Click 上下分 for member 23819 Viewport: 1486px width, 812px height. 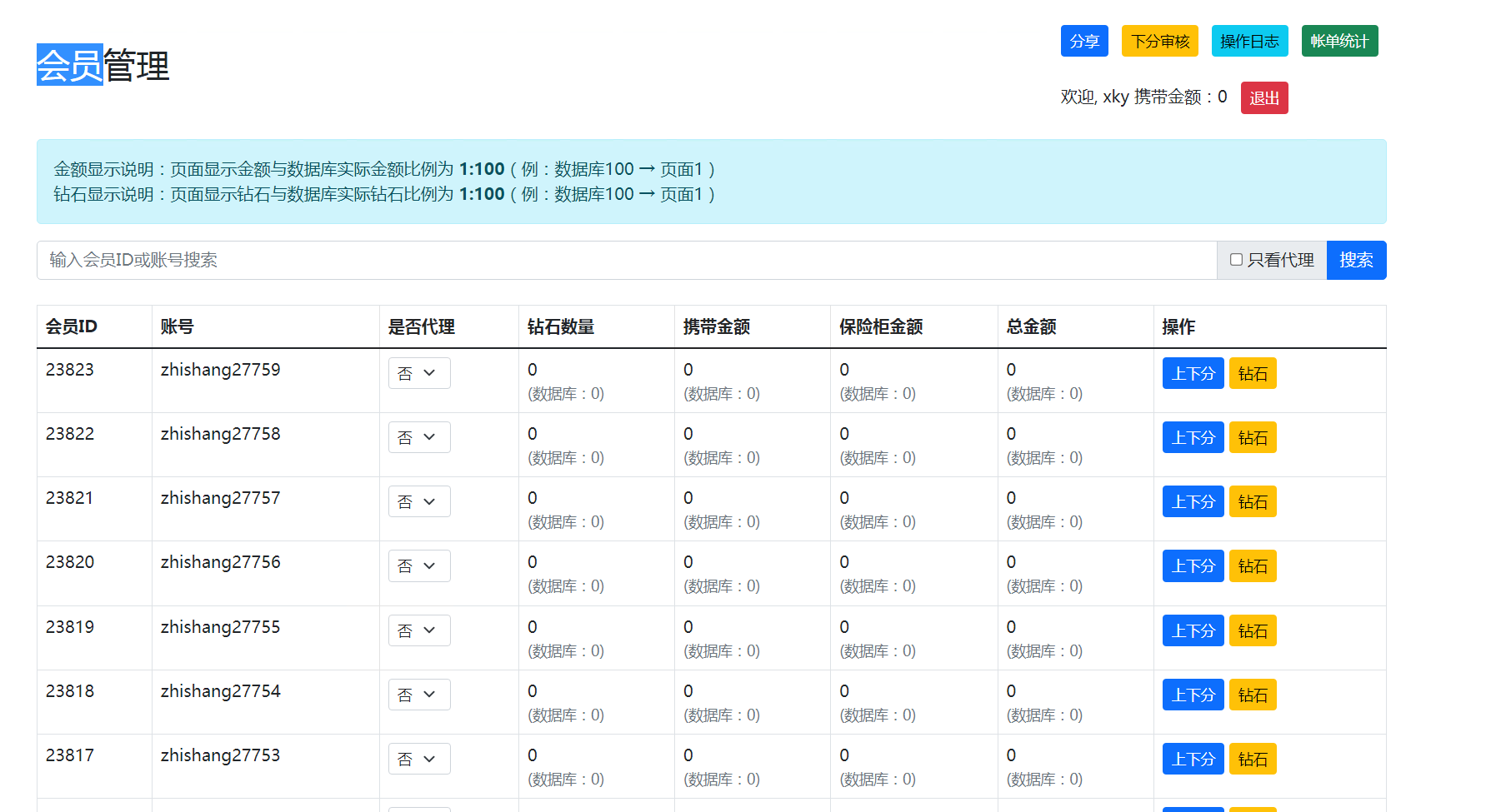tap(1193, 630)
